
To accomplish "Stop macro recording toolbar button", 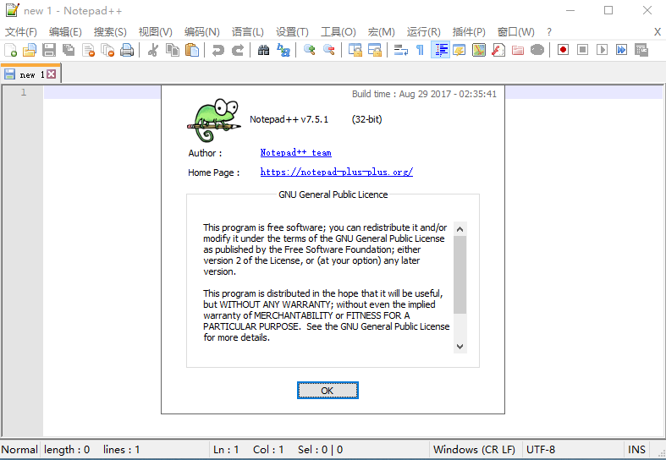I will (583, 50).
